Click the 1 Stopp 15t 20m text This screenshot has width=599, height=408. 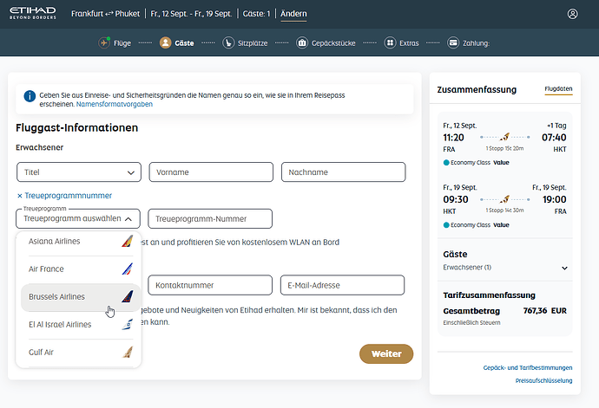tap(504, 148)
